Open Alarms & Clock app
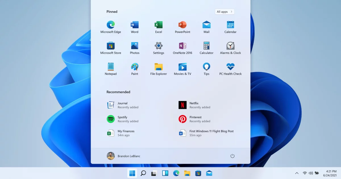Image resolution: width=341 pixels, height=179 pixels. (230, 46)
